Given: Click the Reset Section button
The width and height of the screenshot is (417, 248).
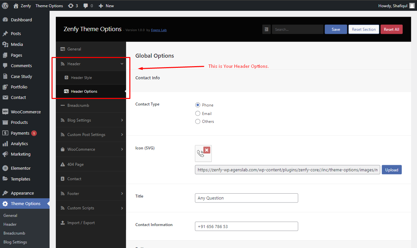Looking at the screenshot, I should (x=364, y=29).
